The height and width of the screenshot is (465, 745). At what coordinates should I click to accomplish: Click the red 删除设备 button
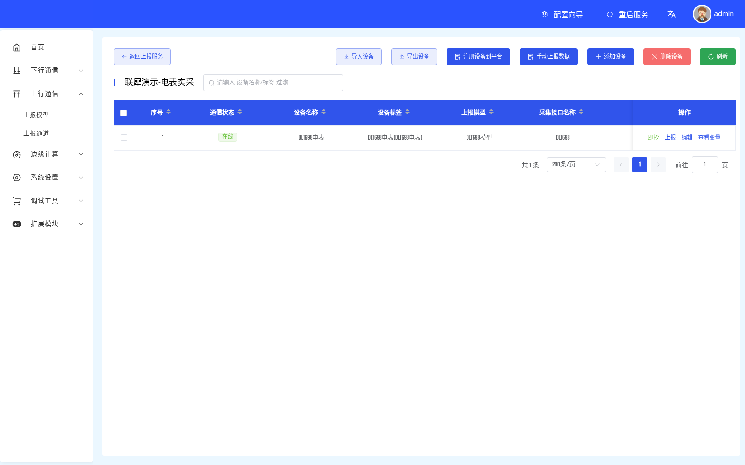[667, 57]
